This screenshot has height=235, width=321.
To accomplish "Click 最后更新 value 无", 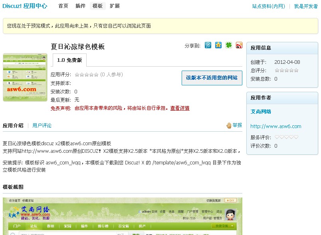I will [77, 100].
